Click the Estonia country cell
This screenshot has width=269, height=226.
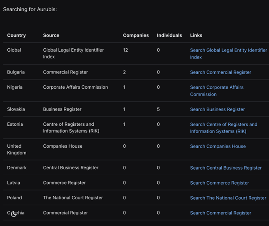click(15, 124)
